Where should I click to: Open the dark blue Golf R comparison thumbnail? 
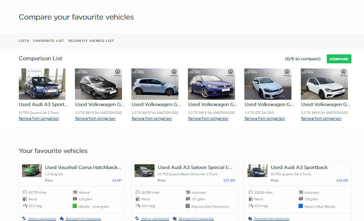click(x=211, y=84)
